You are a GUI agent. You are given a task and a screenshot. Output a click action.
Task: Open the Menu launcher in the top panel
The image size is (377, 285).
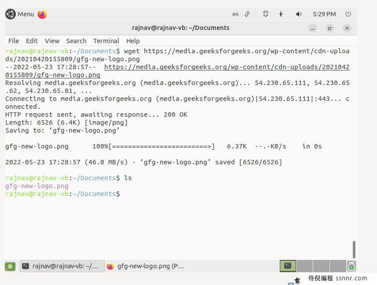click(20, 14)
